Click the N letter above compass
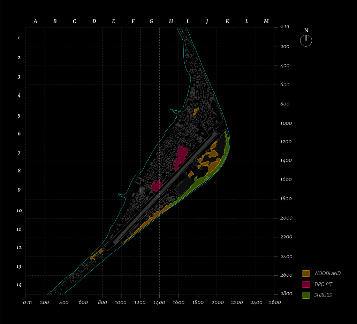 [x=306, y=31]
